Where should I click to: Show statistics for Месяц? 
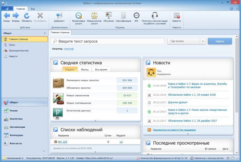click(85, 69)
